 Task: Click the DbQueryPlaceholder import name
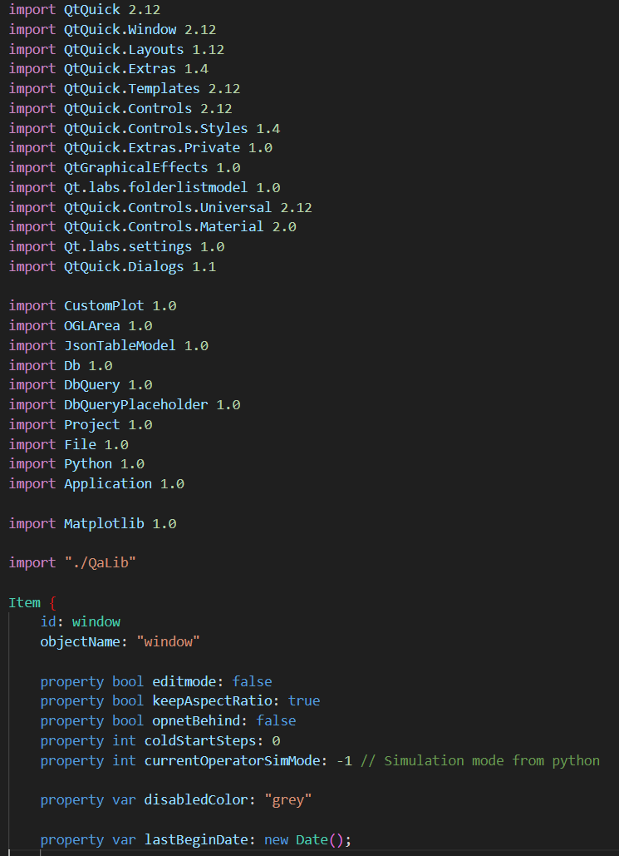click(136, 404)
